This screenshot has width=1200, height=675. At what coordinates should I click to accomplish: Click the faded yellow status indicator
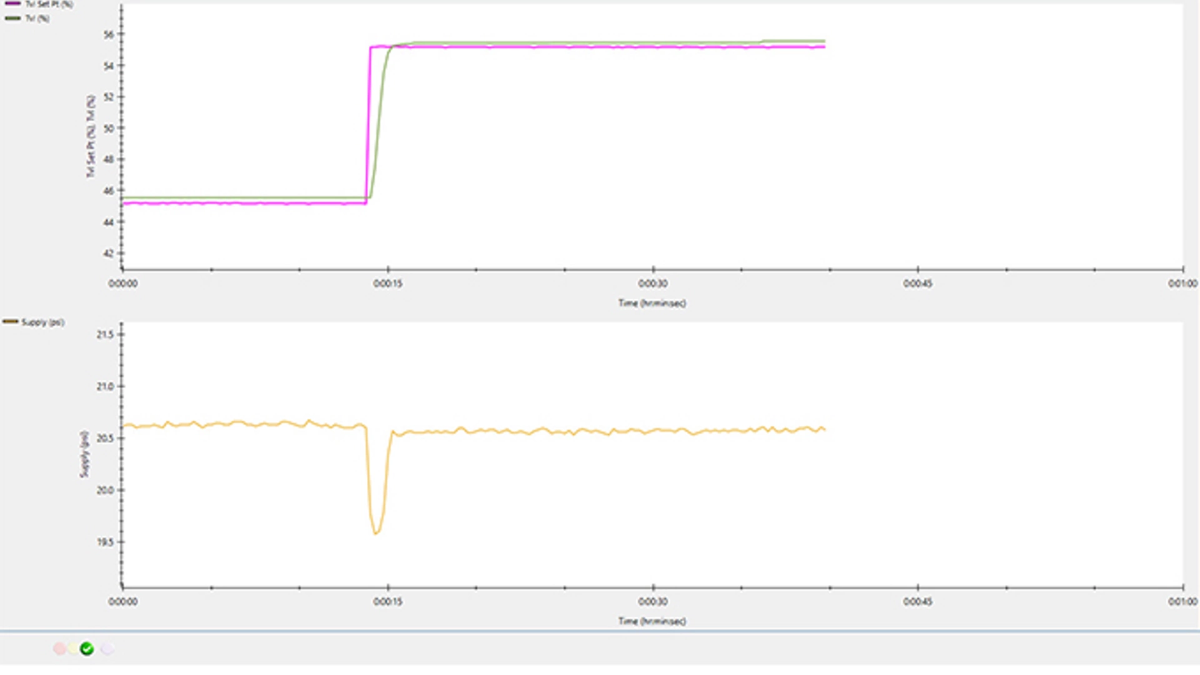(74, 649)
